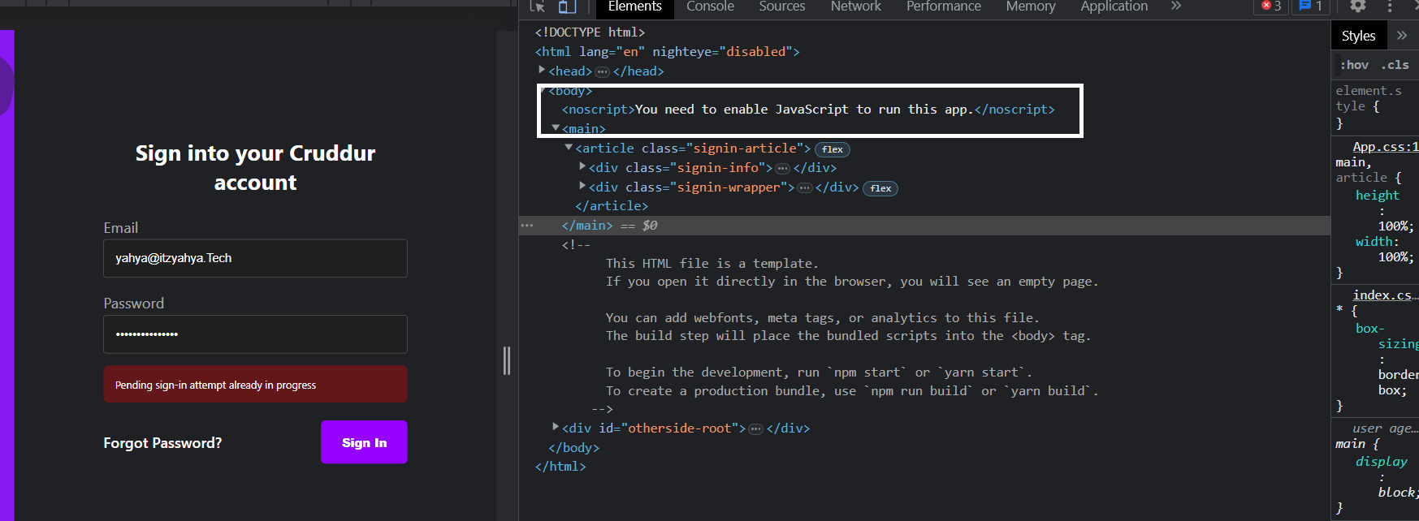The image size is (1419, 521).
Task: Click the width property in main, article rule
Action: tap(1375, 242)
